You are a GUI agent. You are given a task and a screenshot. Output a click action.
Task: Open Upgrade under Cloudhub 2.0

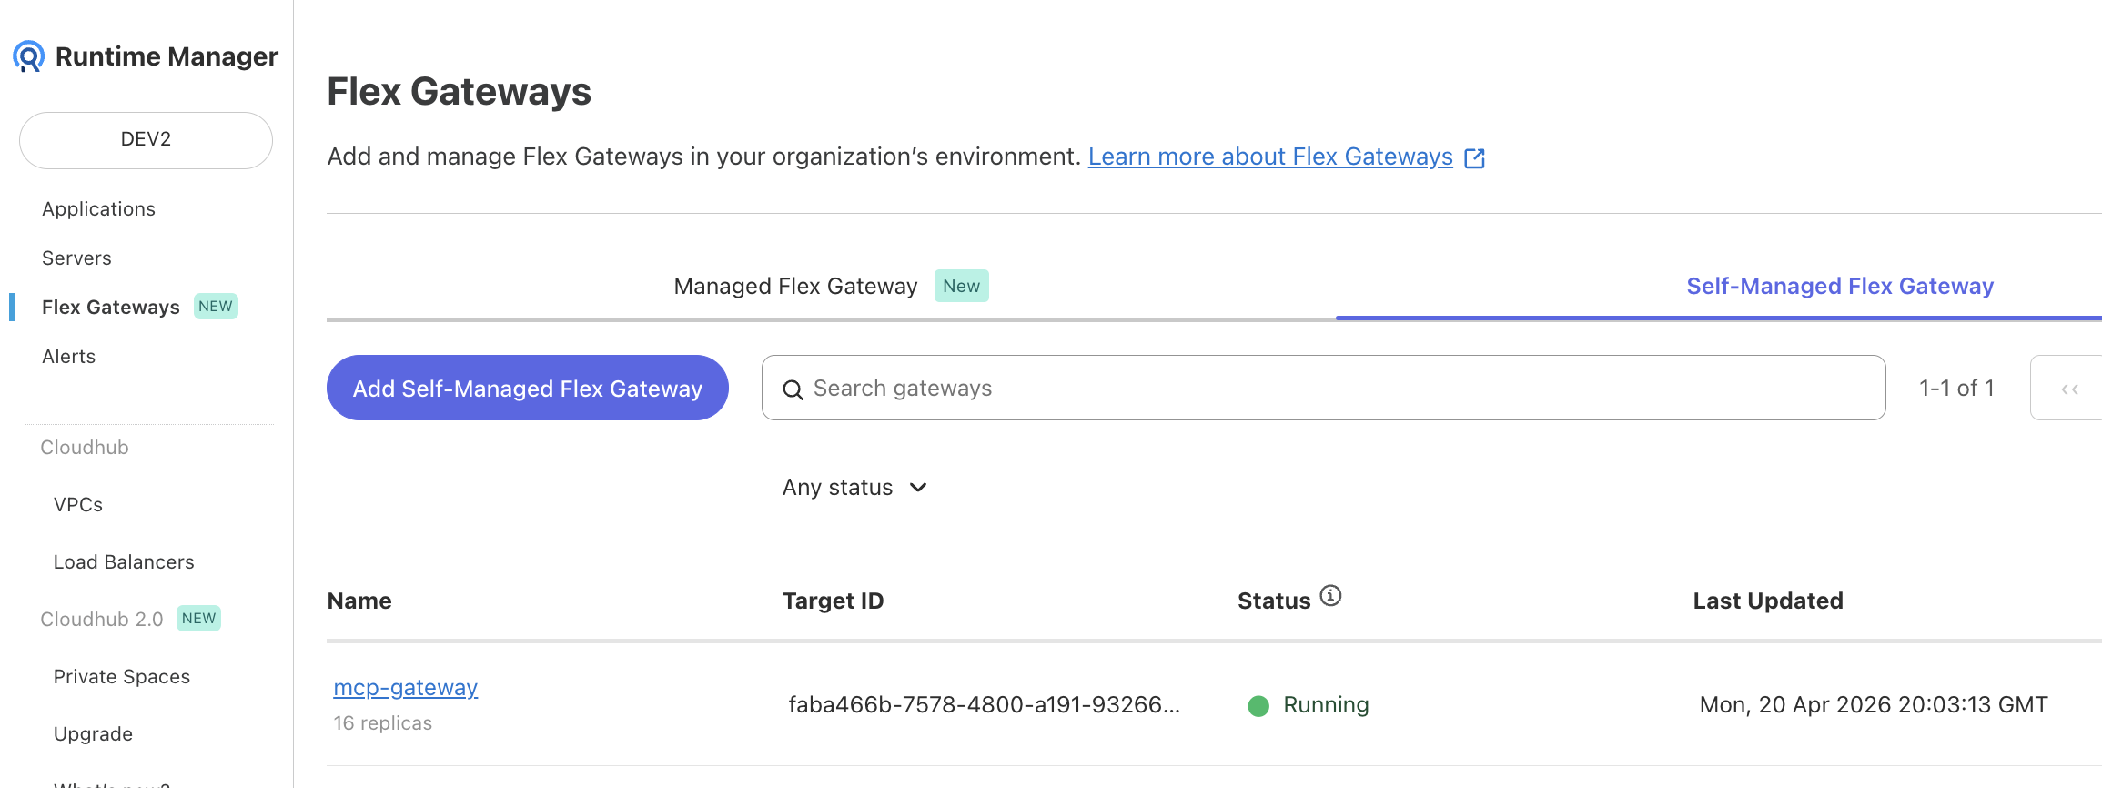tap(93, 734)
